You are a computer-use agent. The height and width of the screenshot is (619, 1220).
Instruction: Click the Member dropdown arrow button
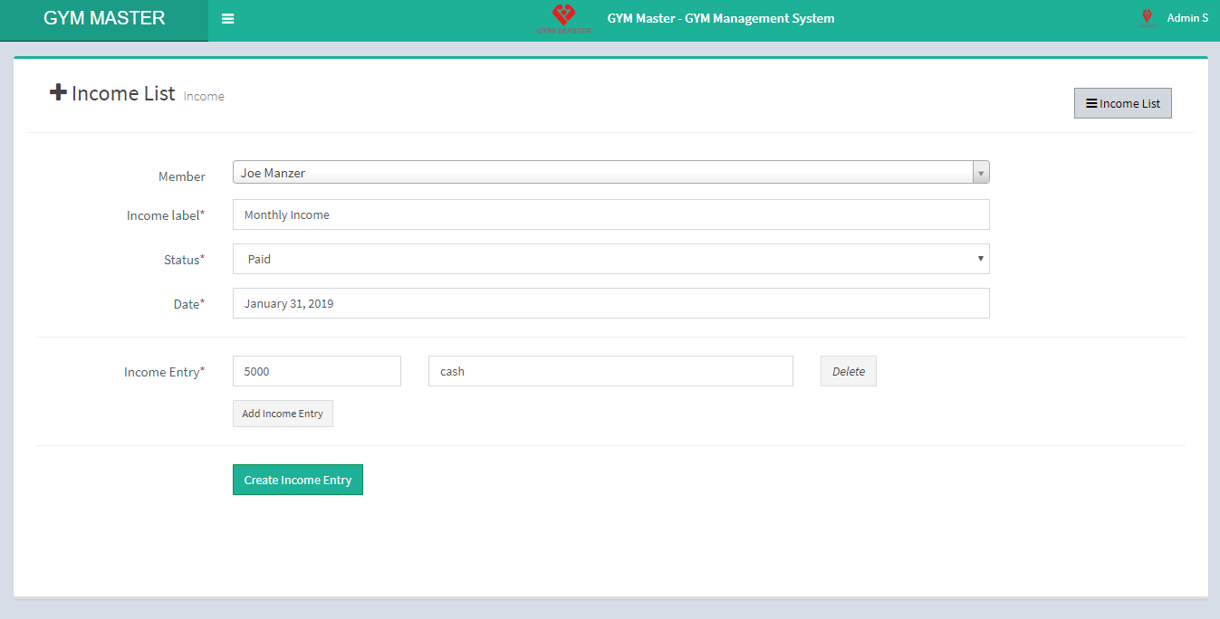tap(980, 173)
